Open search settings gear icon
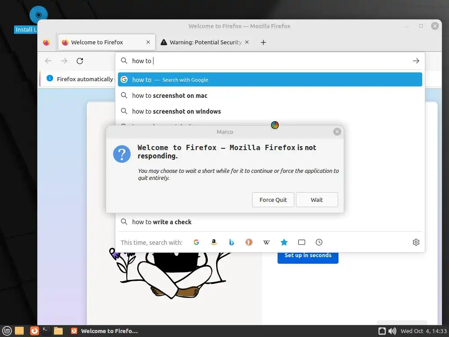This screenshot has width=449, height=337. point(416,242)
